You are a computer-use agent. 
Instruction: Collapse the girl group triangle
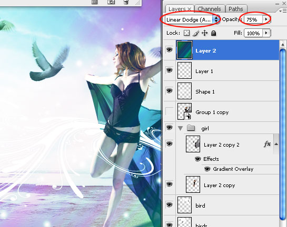pyautogui.click(x=181, y=128)
